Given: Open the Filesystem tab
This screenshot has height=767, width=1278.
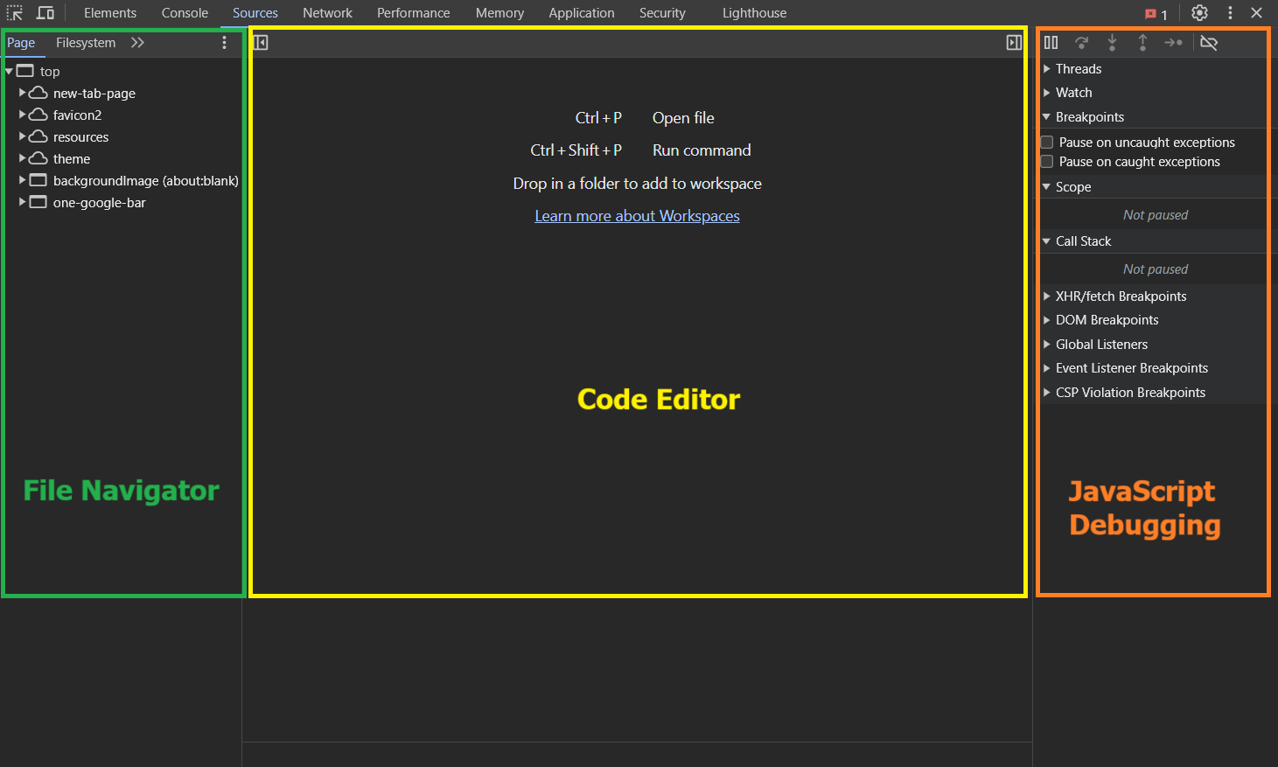Looking at the screenshot, I should (x=86, y=43).
